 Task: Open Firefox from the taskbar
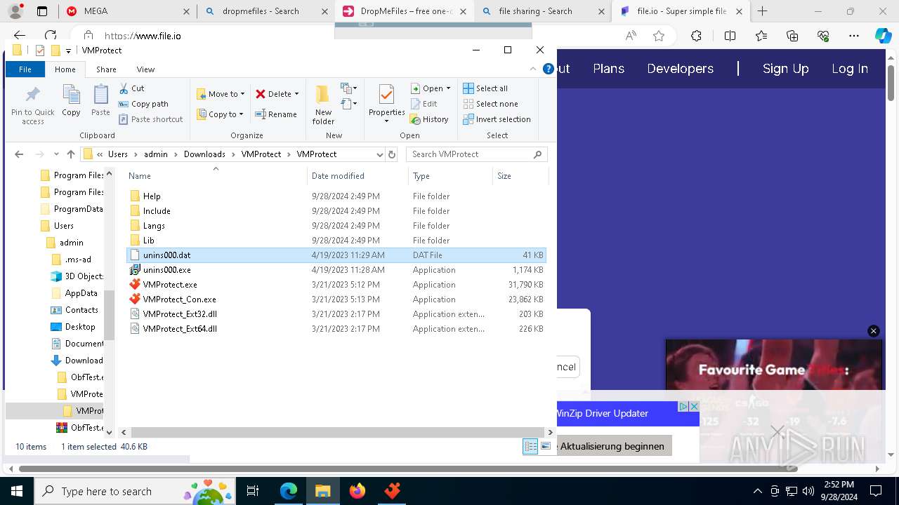click(x=357, y=491)
